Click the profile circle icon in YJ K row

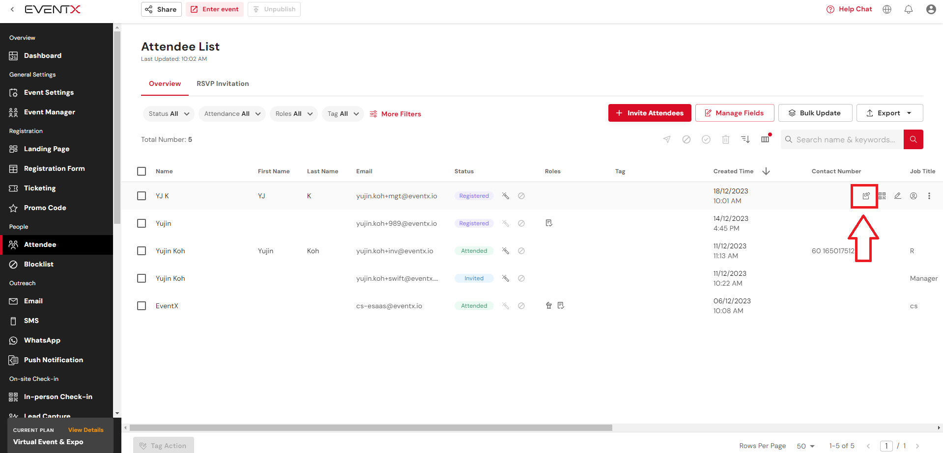coord(914,196)
